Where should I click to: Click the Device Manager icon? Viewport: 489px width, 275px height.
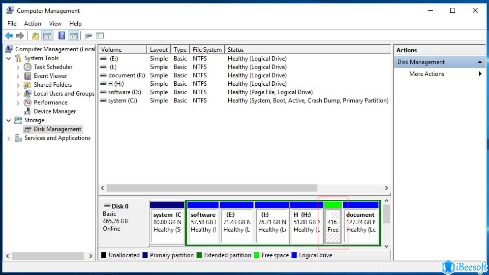click(28, 111)
